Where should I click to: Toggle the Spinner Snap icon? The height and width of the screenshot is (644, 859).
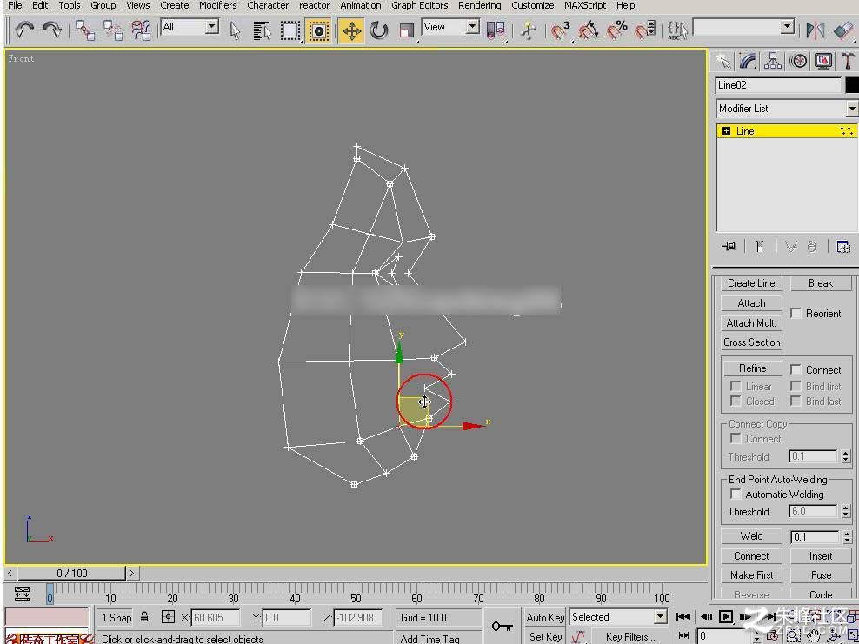pyautogui.click(x=645, y=30)
